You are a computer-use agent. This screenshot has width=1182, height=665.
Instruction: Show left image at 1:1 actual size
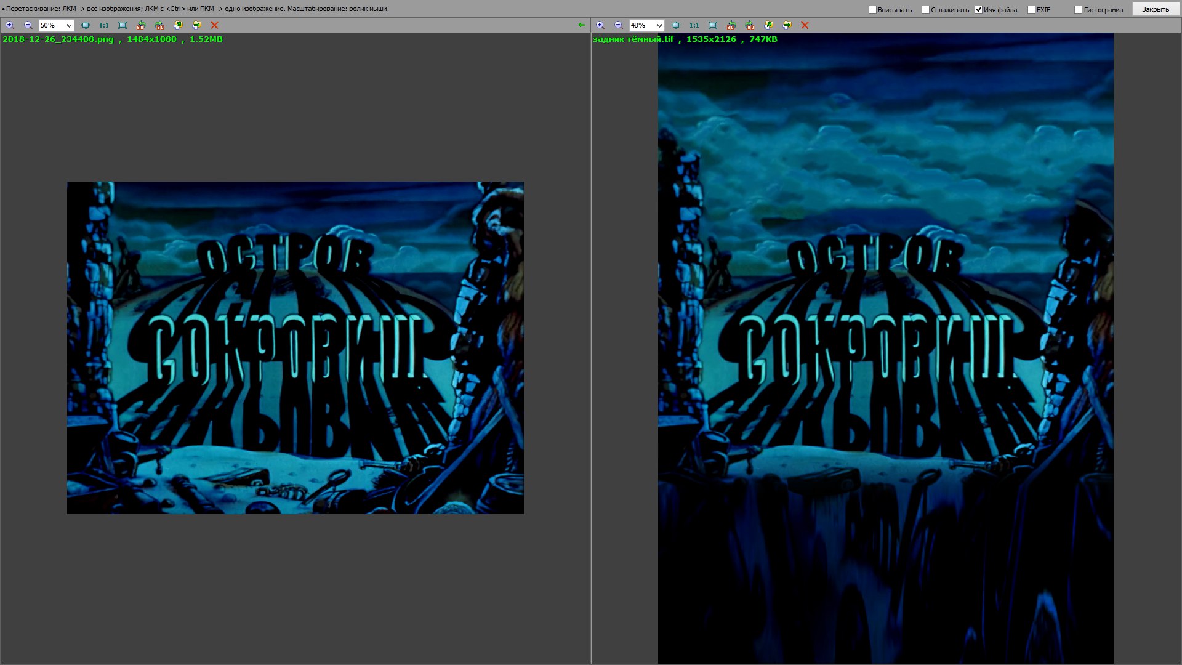pos(104,25)
